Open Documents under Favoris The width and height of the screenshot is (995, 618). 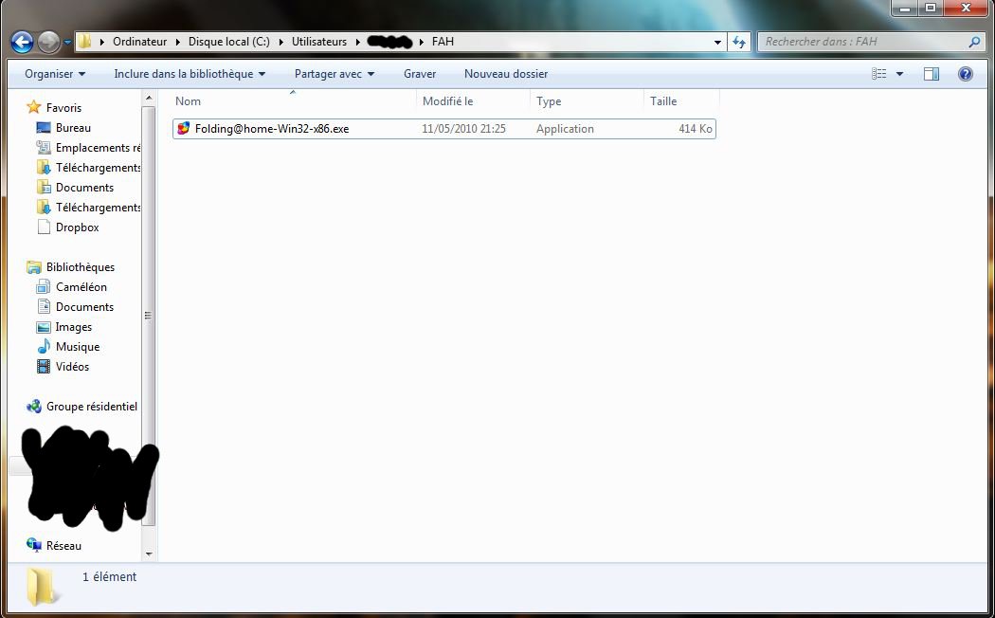tap(84, 187)
